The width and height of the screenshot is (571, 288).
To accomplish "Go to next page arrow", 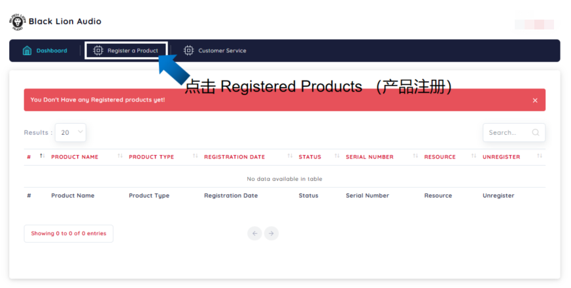I will [x=271, y=234].
